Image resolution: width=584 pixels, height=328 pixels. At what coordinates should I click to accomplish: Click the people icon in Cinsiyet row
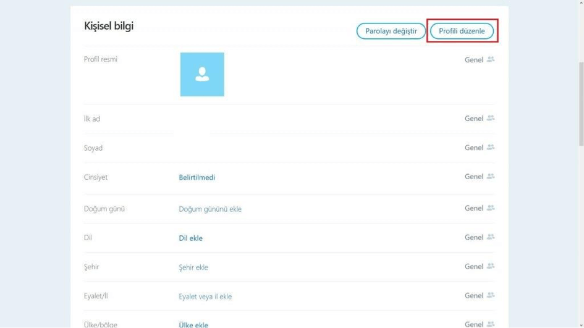click(x=491, y=177)
